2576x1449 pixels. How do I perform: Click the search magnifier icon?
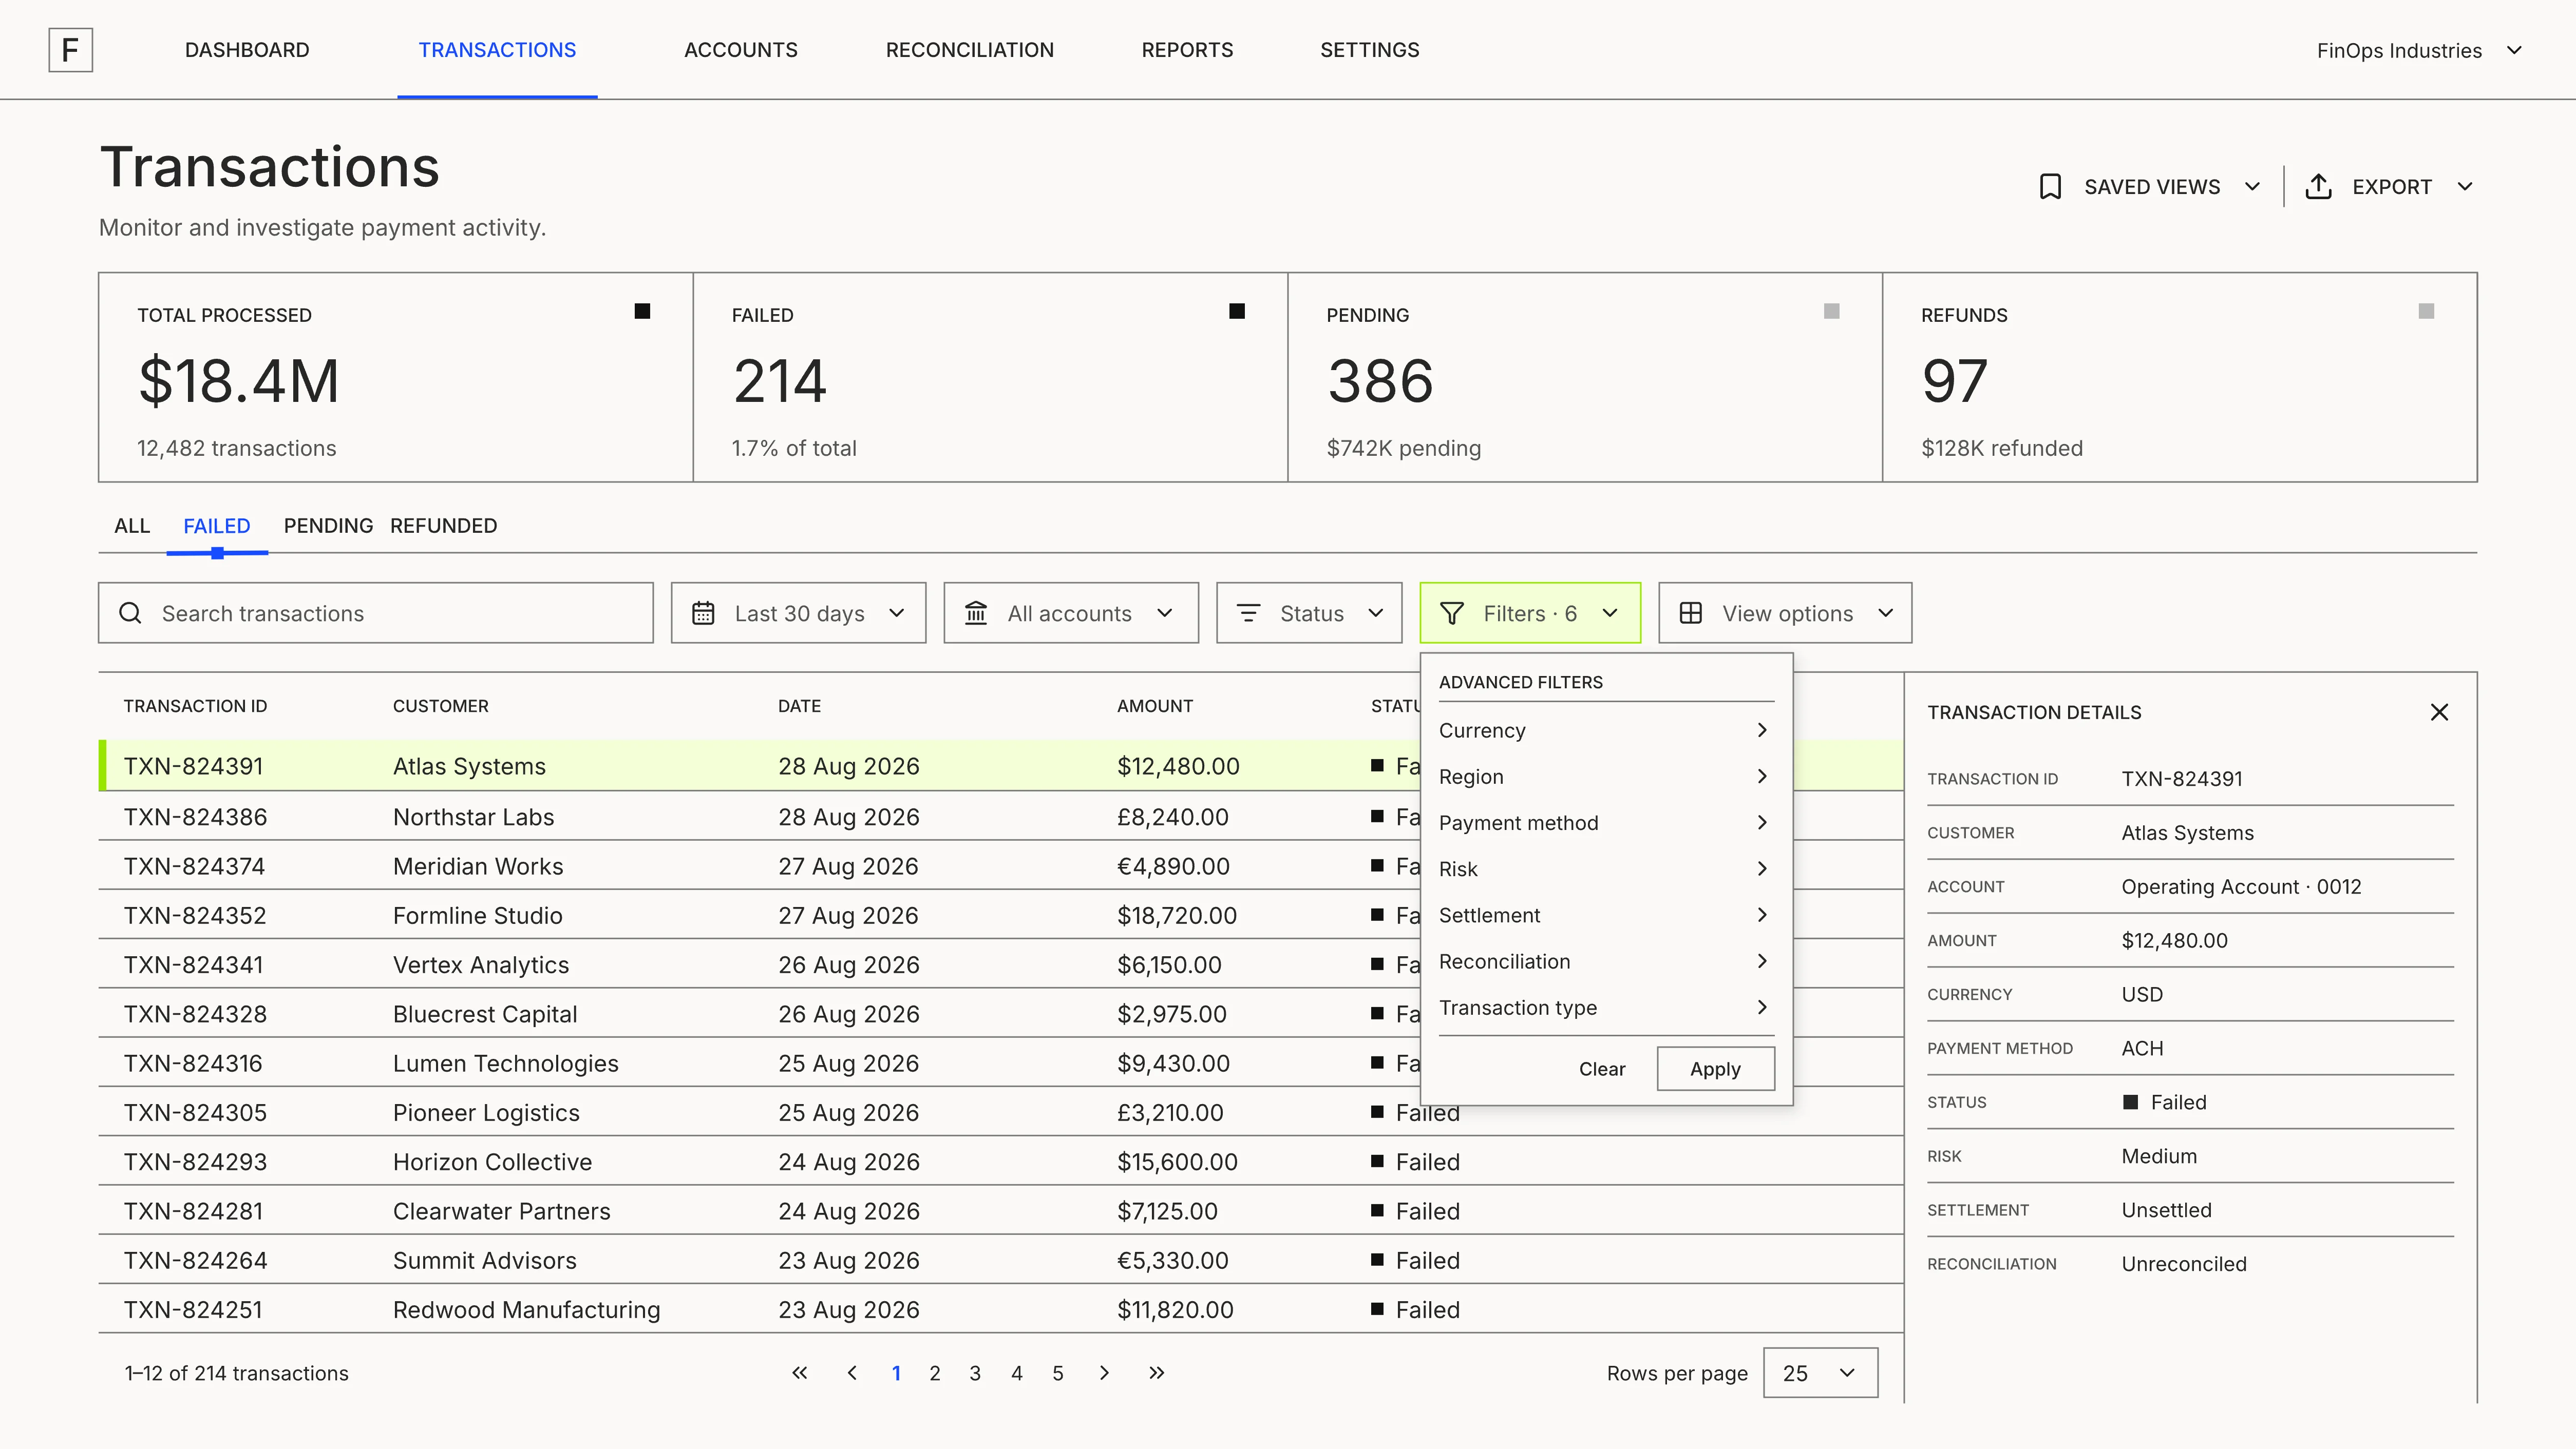pyautogui.click(x=130, y=612)
